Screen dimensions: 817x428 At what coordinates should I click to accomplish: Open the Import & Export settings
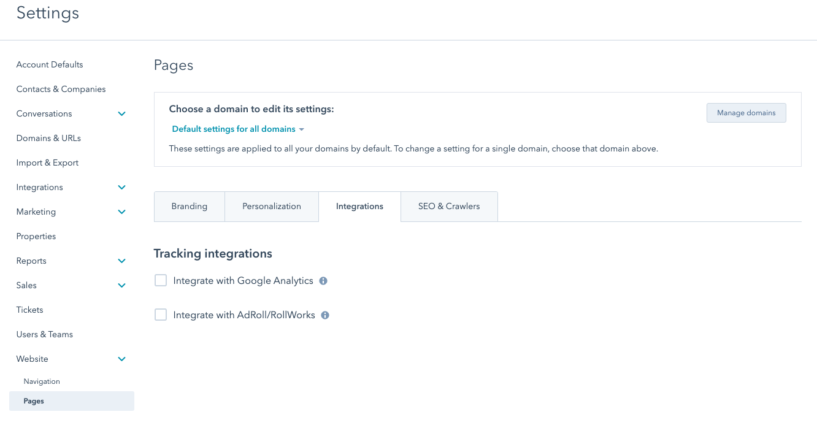[47, 162]
